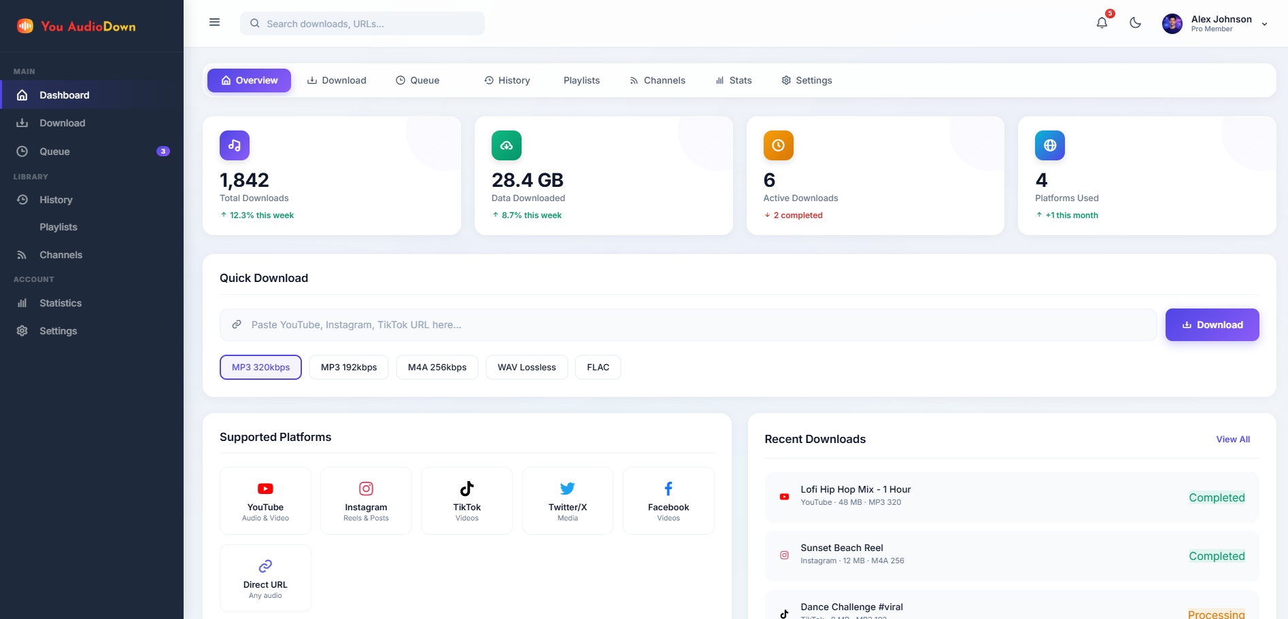Open Settings in the sidebar
This screenshot has width=1288, height=619.
[92, 331]
